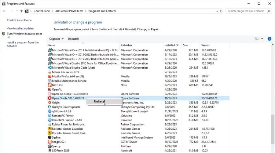Viewport: 275px width, 153px height.
Task: Open Turn Windows features on or off
Action: click(24, 35)
